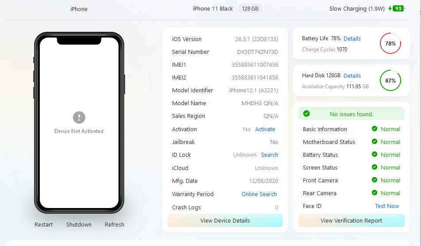Click the Activation No value
Viewport: 421px width, 246px height.
click(x=246, y=129)
